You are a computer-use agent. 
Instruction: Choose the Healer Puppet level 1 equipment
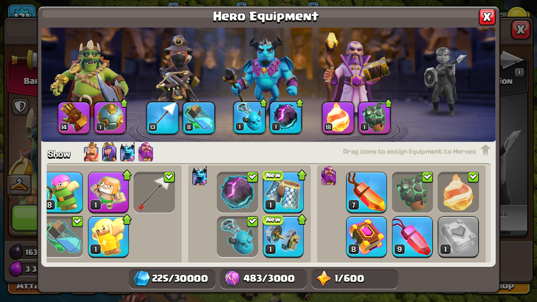(108, 237)
